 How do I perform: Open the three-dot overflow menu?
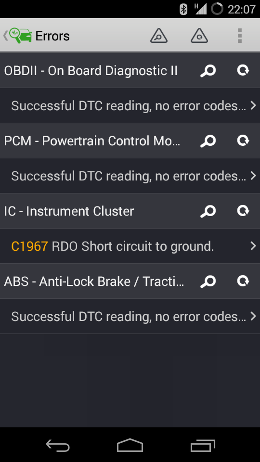click(240, 36)
